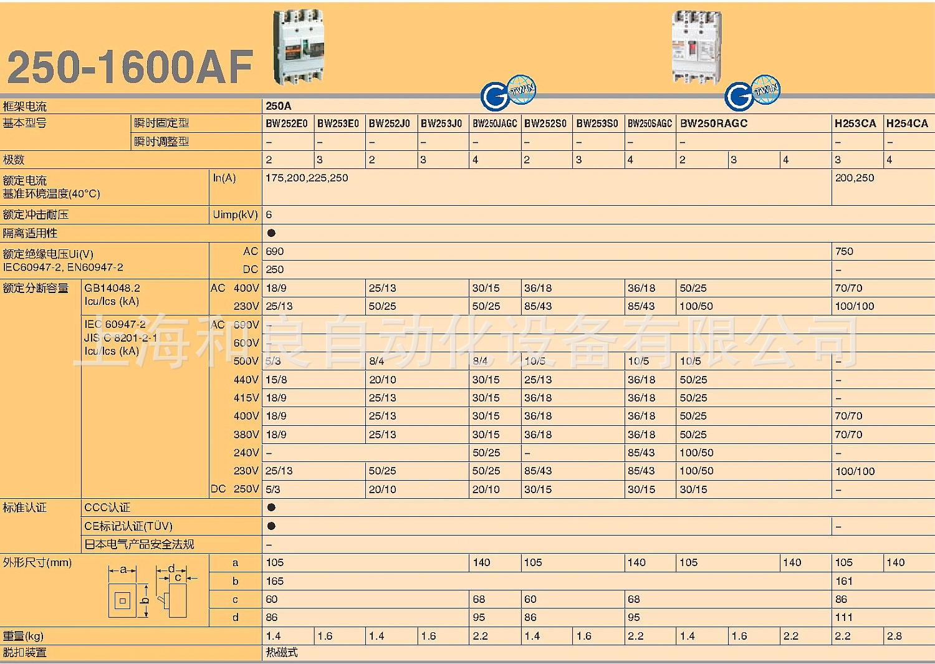Open the breaker photo beside the 250-1600AF title
The image size is (935, 664).
click(299, 47)
